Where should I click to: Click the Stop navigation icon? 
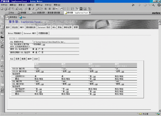click(x=145, y=5)
